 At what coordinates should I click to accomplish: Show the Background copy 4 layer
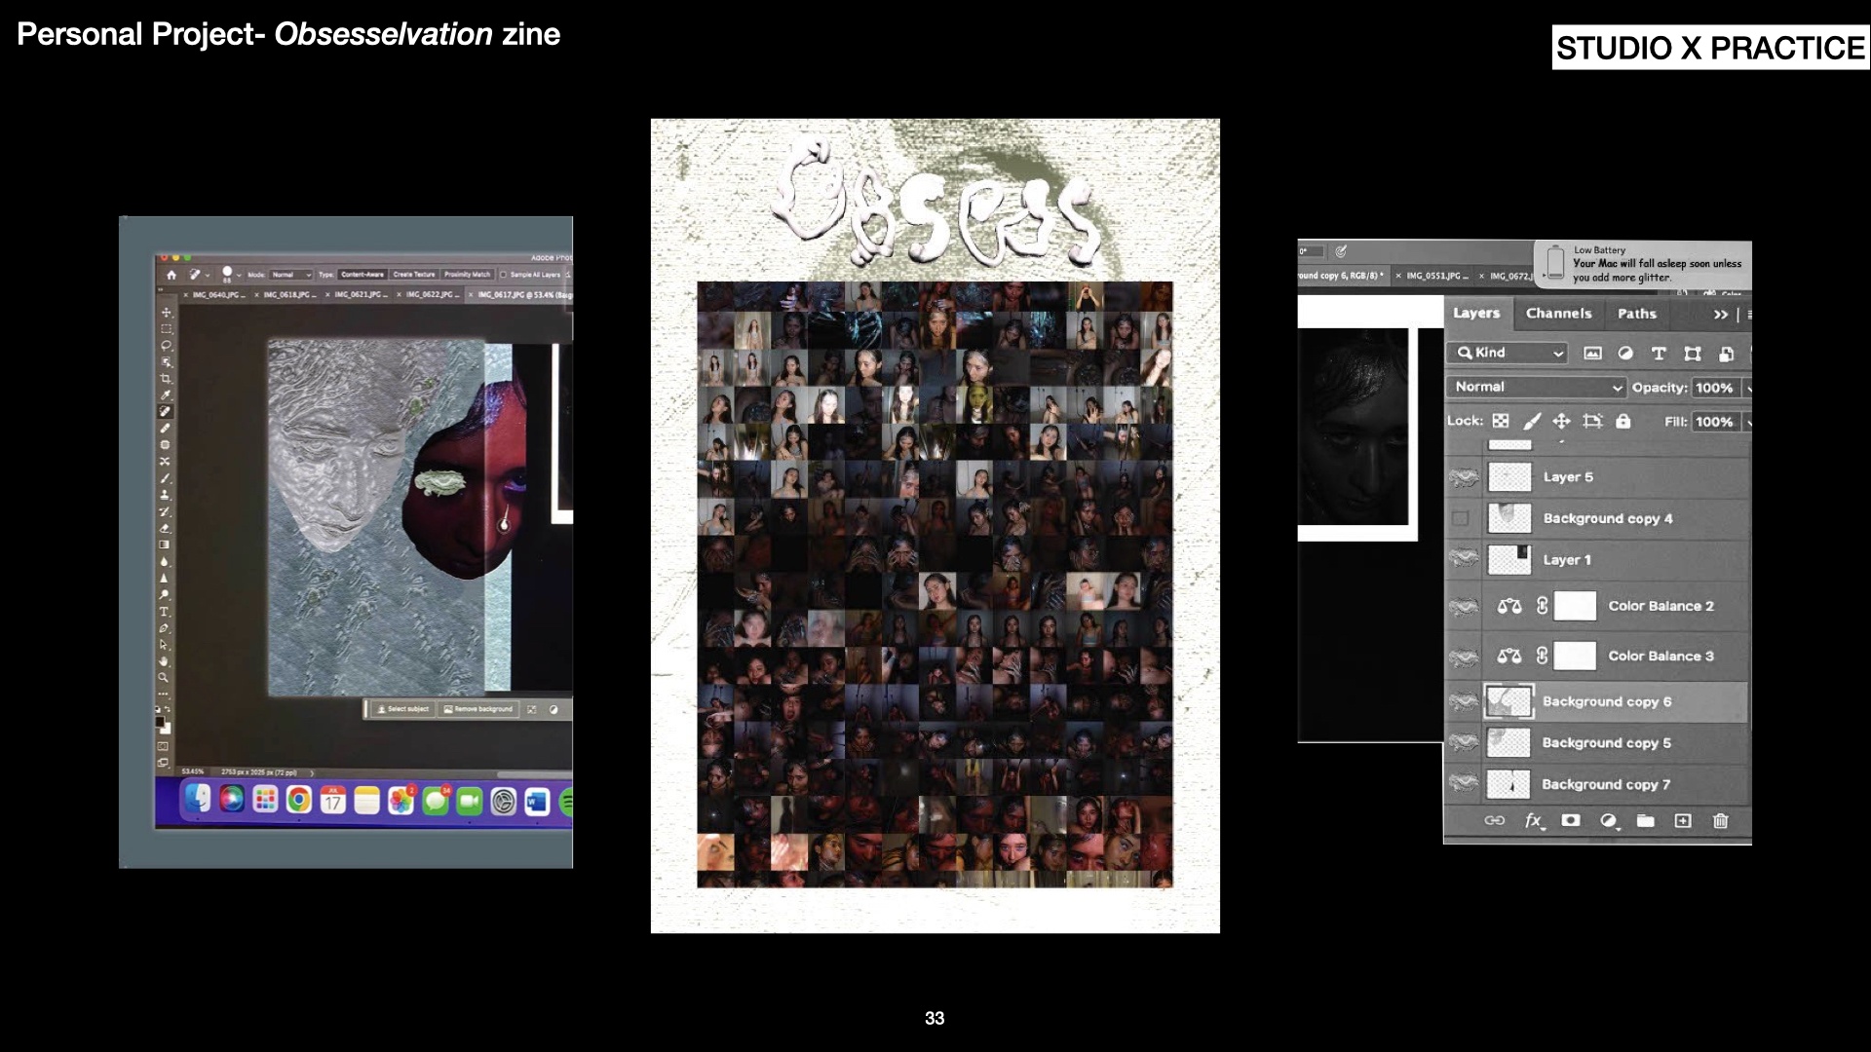[1461, 518]
